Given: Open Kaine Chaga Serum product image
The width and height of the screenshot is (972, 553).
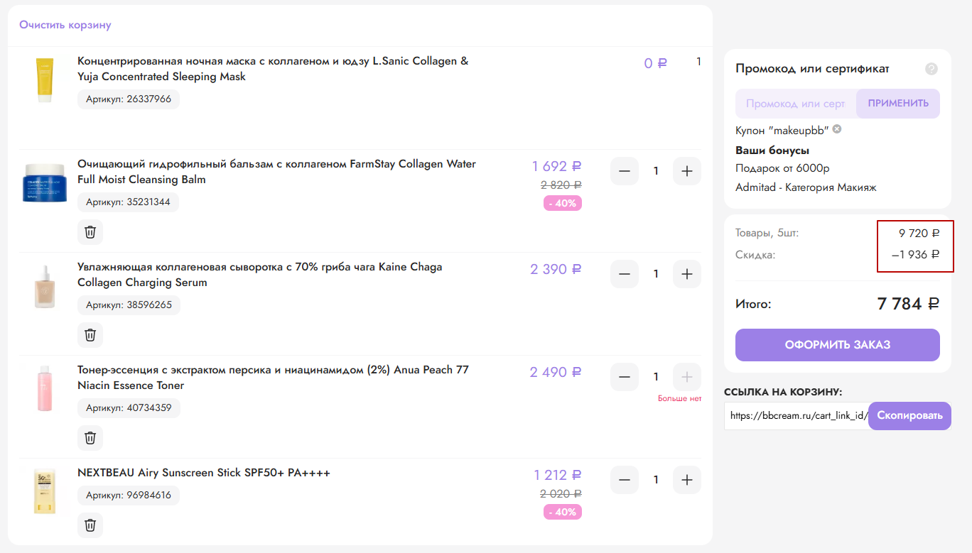Looking at the screenshot, I should click(45, 286).
